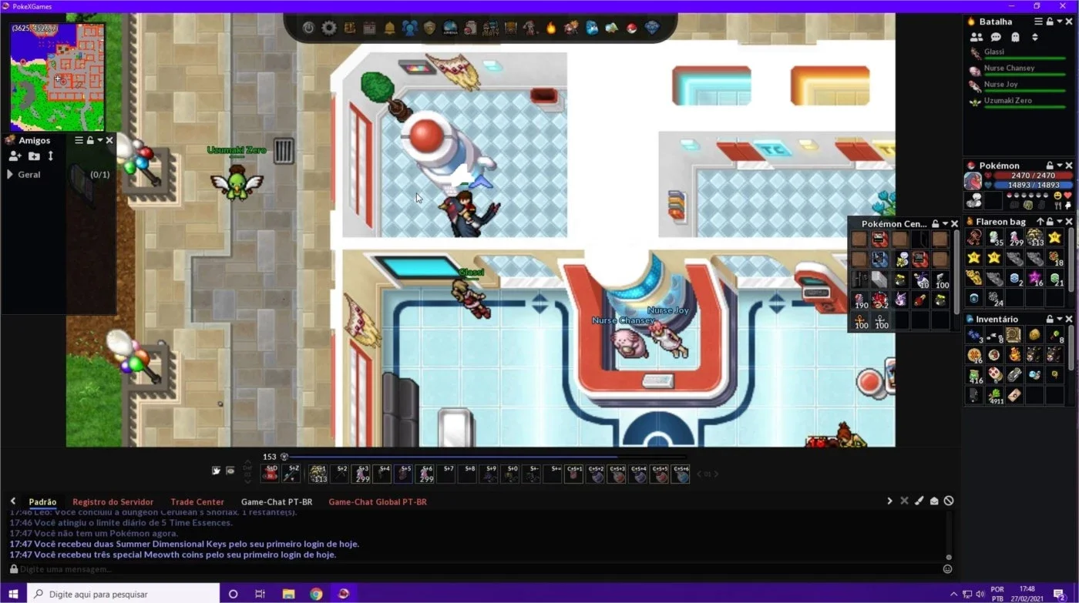Image resolution: width=1079 pixels, height=603 pixels.
Task: Select Nurse Joy in the Batalha list
Action: tap(1018, 85)
